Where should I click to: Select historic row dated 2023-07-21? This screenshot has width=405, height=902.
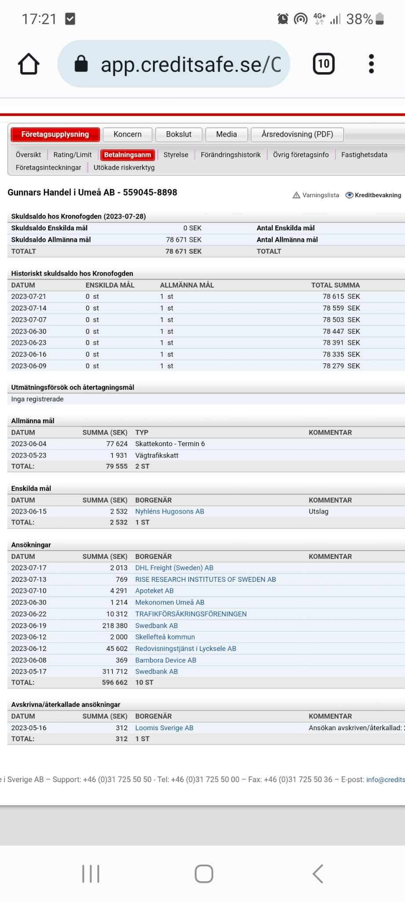206,297
